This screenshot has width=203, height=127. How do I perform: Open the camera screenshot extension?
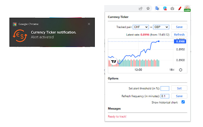(172, 9)
